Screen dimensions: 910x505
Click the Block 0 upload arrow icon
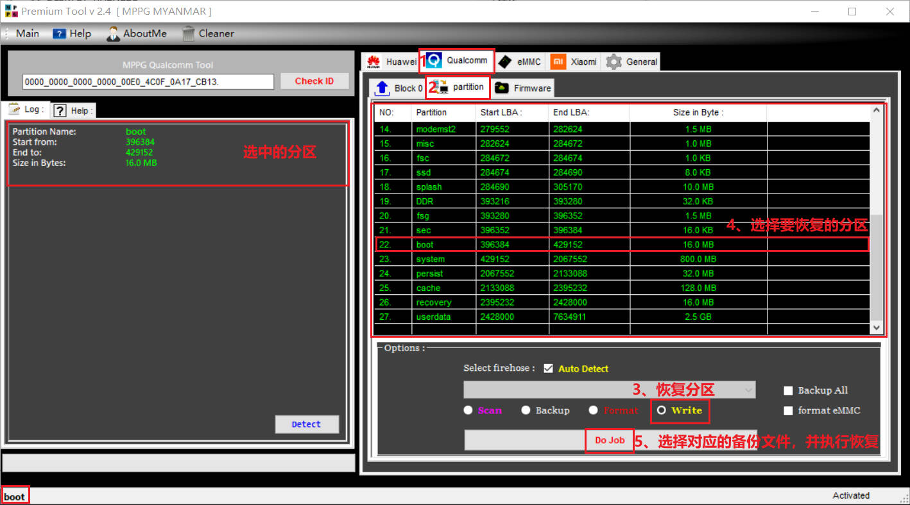382,88
